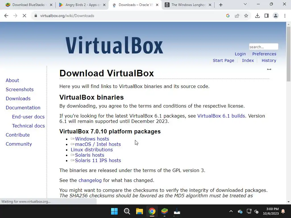Click the browser forward arrow
Image resolution: width=291 pixels, height=218 pixels.
pyautogui.click(x=15, y=16)
